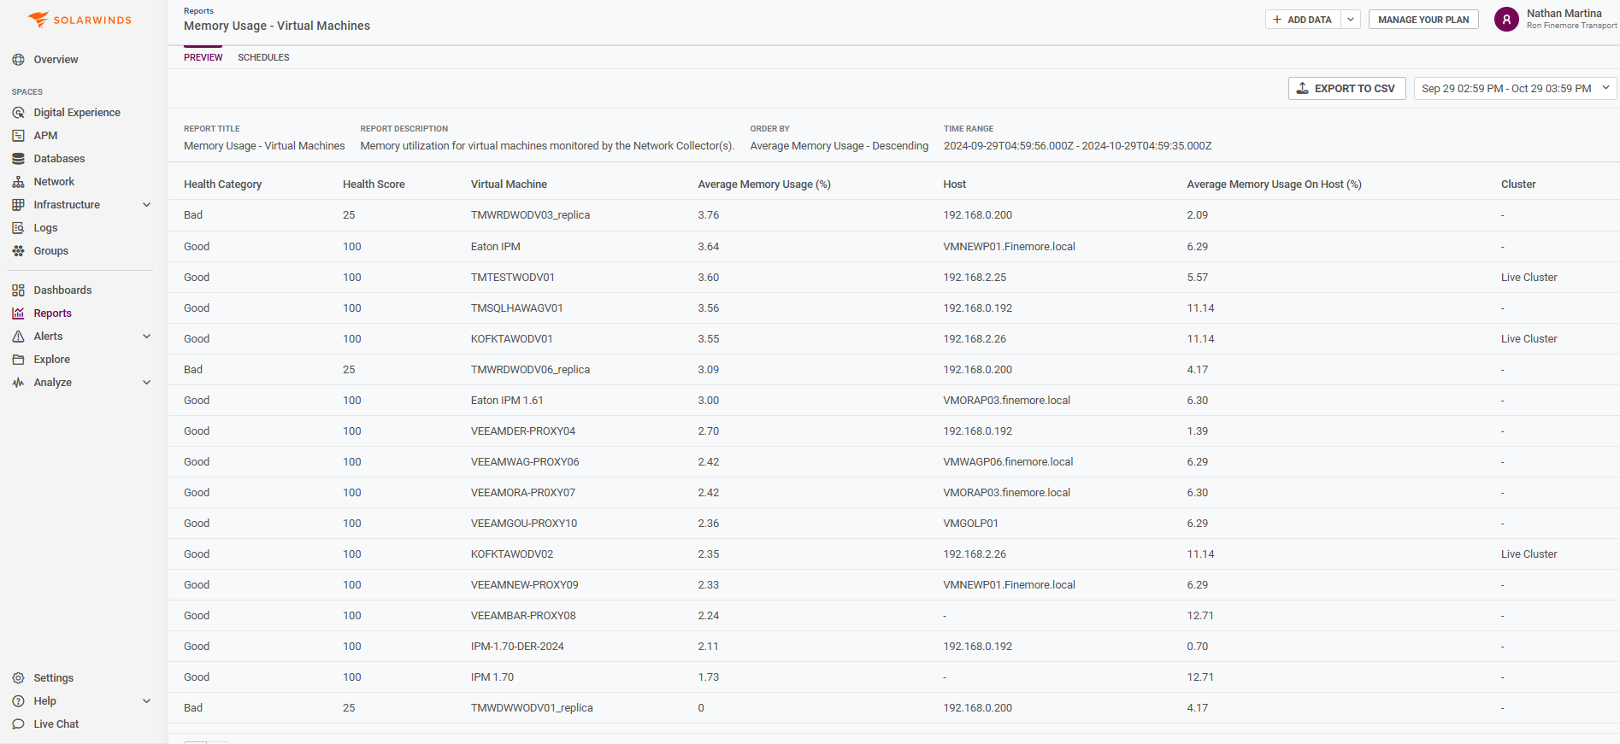The height and width of the screenshot is (744, 1620).
Task: Expand the Analyze submenu chevron
Action: tap(146, 383)
